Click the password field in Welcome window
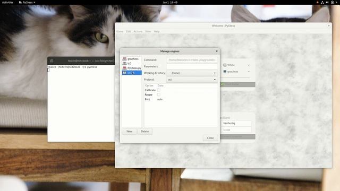The width and height of the screenshot is (340, 191). coord(236,130)
